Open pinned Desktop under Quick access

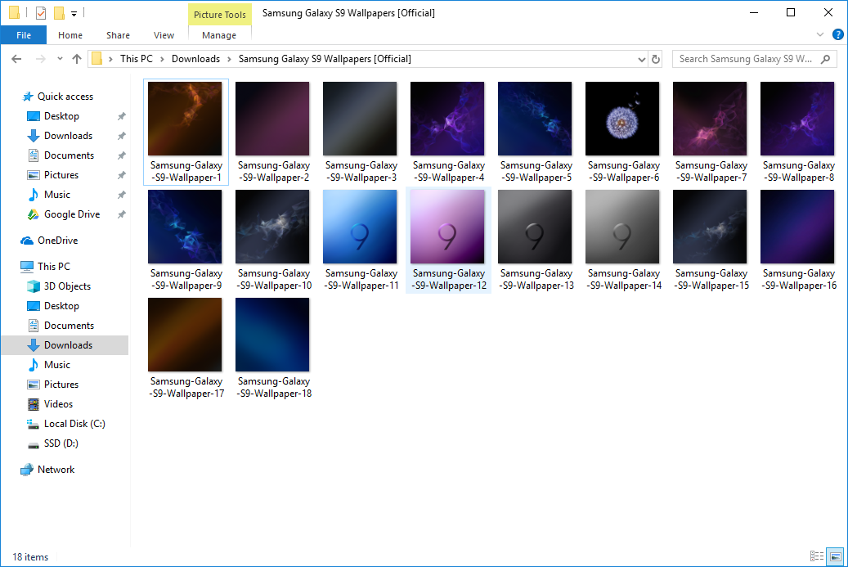[x=61, y=116]
